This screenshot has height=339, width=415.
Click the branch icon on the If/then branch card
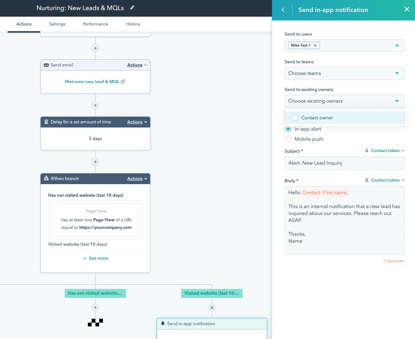46,178
